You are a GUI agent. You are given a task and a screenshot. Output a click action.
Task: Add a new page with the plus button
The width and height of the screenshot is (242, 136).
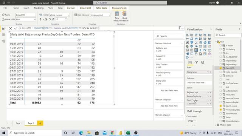[40, 123]
